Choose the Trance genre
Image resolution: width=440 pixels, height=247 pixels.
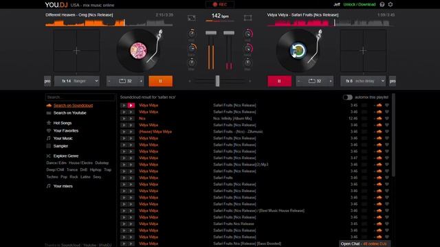71,169
